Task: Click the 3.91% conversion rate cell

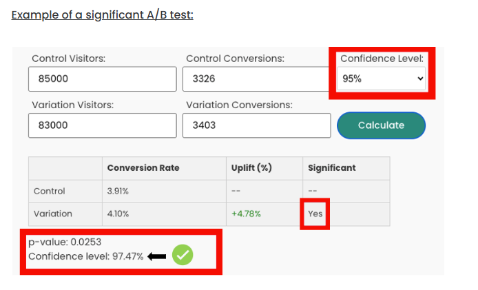Action: coord(118,191)
